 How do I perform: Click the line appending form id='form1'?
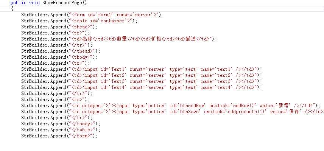92,15
